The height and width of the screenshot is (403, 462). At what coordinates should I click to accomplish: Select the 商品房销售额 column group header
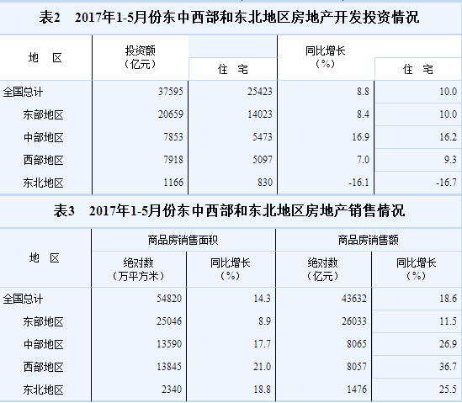click(368, 240)
